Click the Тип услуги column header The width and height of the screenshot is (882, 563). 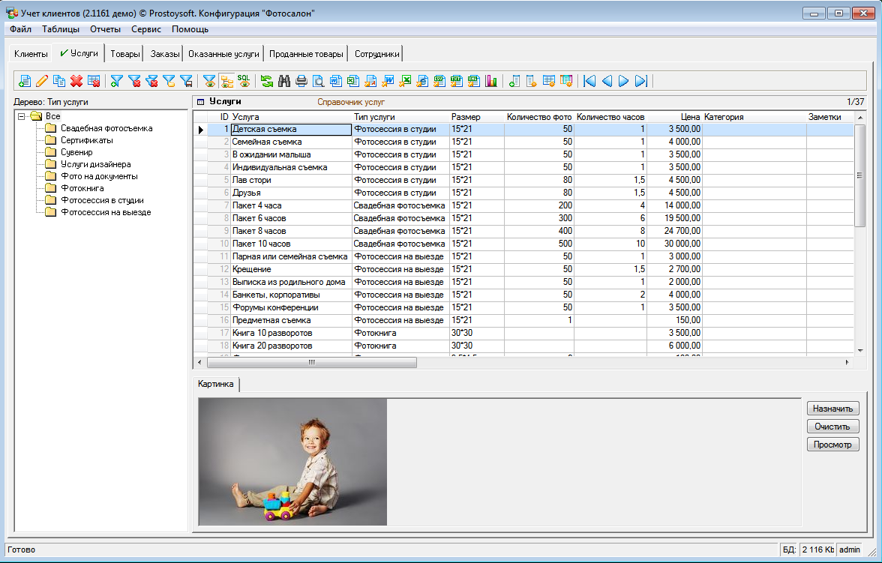pos(400,117)
